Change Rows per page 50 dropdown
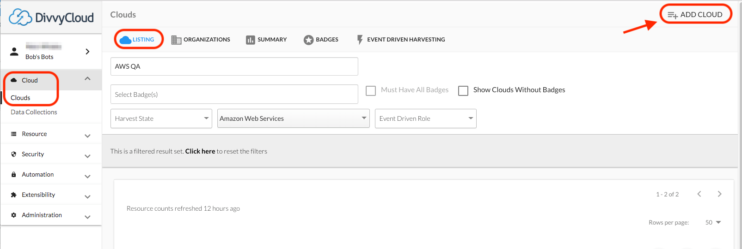This screenshot has height=249, width=742. (713, 222)
